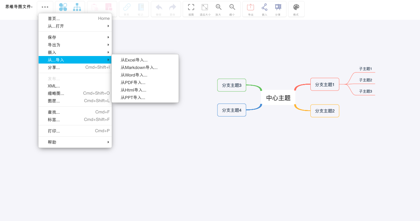Switch to the tree layout structure icon
This screenshot has height=221, width=420.
pos(77,7)
